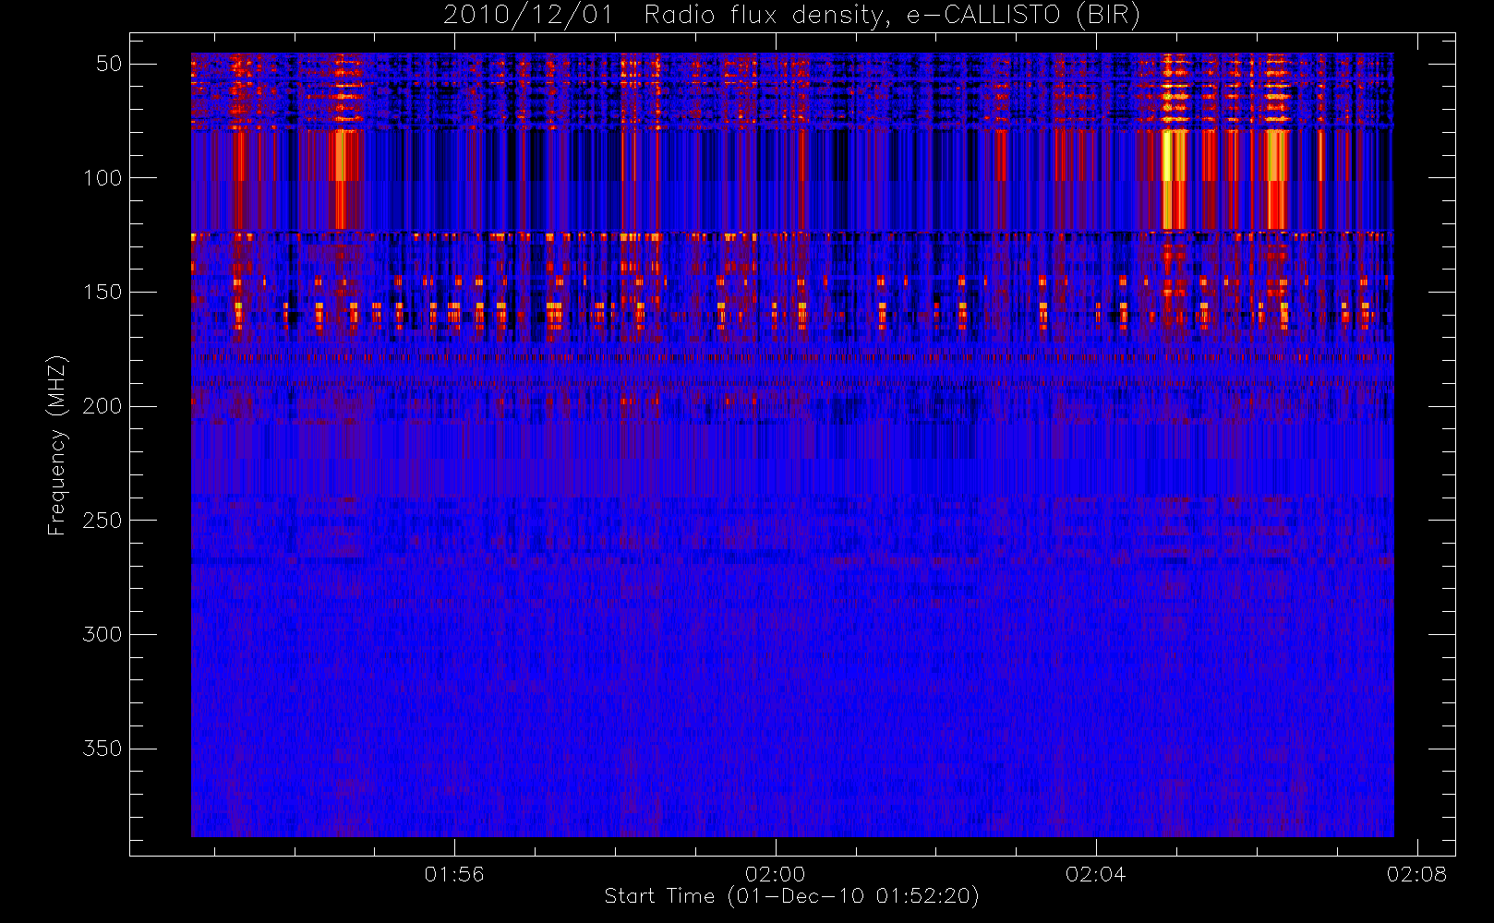Click the 250 frequency tick label
Viewport: 1494px width, 923px height.
(102, 521)
